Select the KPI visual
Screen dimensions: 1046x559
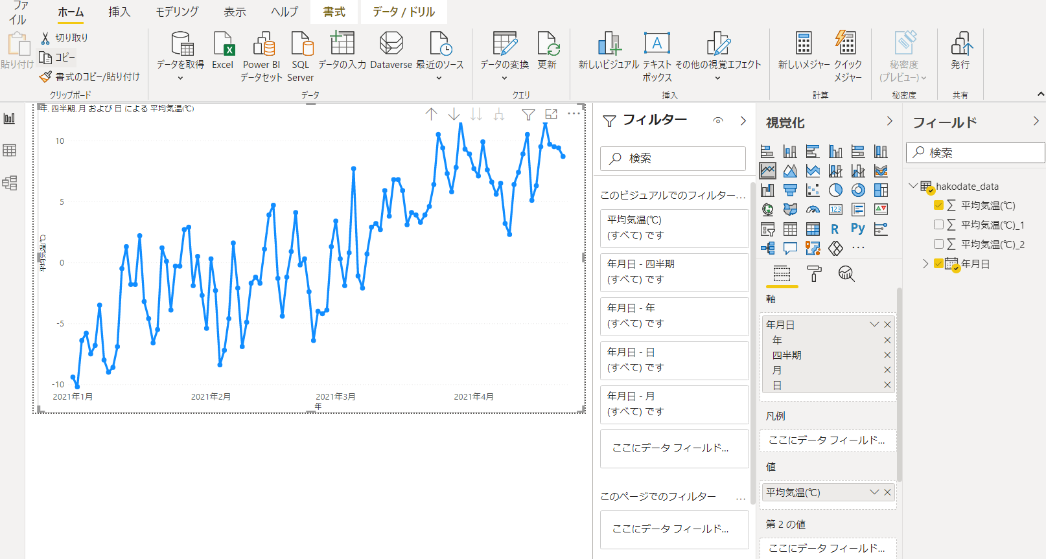(881, 209)
